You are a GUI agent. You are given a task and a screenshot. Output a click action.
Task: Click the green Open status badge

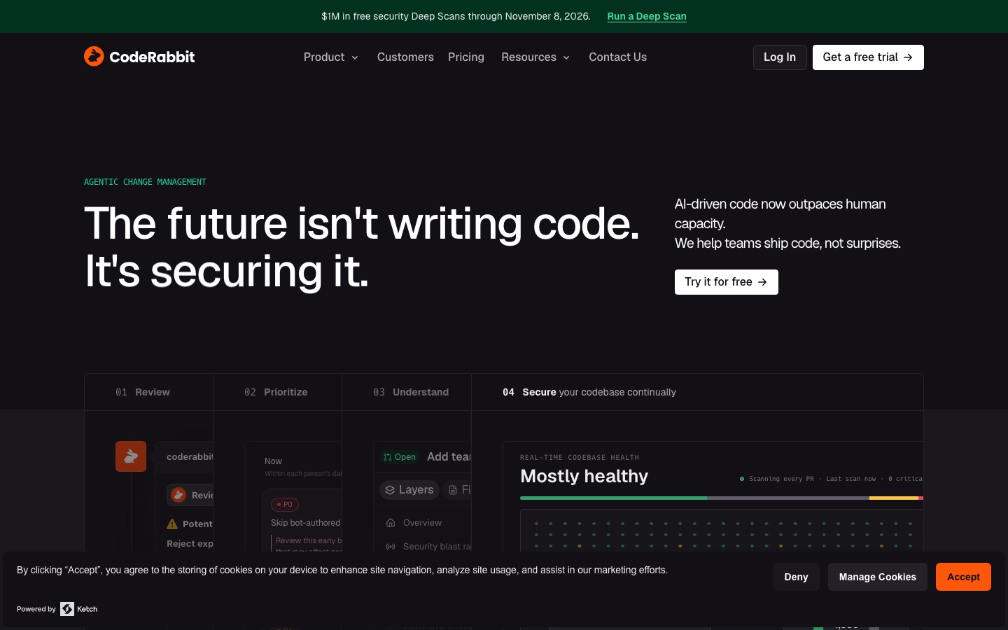tap(400, 457)
